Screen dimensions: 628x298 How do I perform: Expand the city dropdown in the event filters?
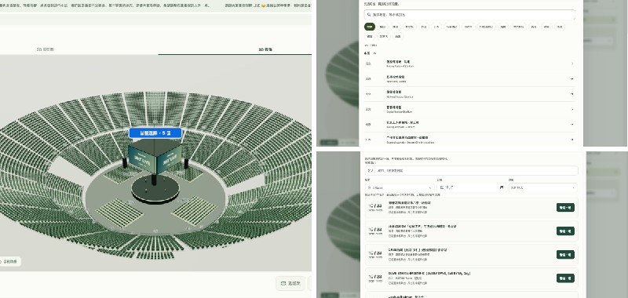[399, 187]
